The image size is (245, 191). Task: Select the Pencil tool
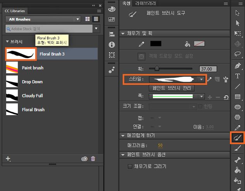click(238, 127)
